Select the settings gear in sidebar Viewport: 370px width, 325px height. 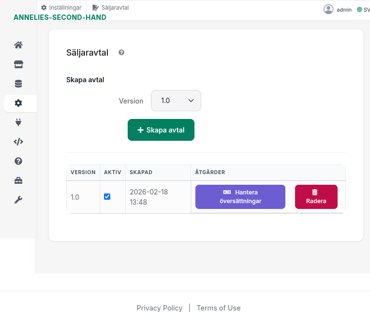(x=18, y=103)
